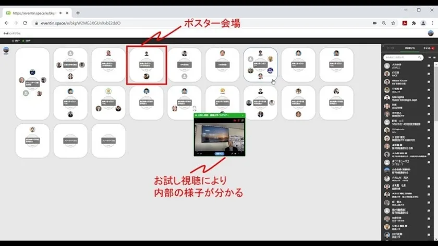Click the participant list scrollbar up arrow
Screen dimensions: 438x246
click(x=435, y=64)
